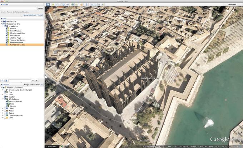Select the Atalaya Playa placemark

pyautogui.click(x=15, y=38)
